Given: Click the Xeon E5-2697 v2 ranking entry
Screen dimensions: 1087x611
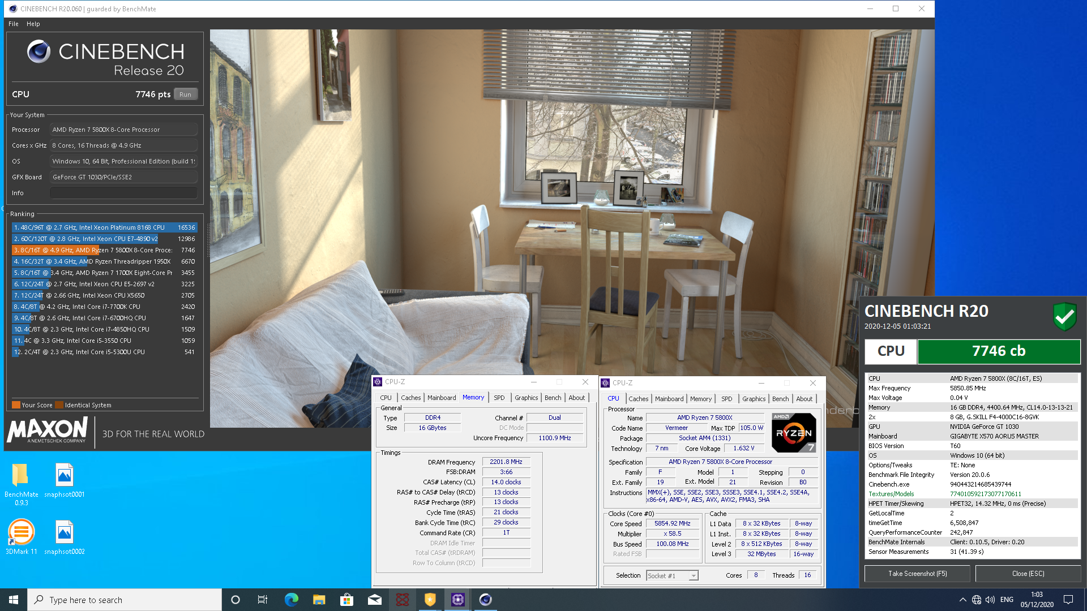Looking at the screenshot, I should click(105, 284).
